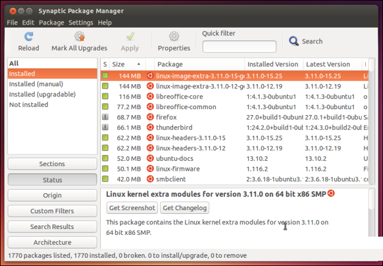
Task: Click the Get Screenshot button
Action: [132, 208]
